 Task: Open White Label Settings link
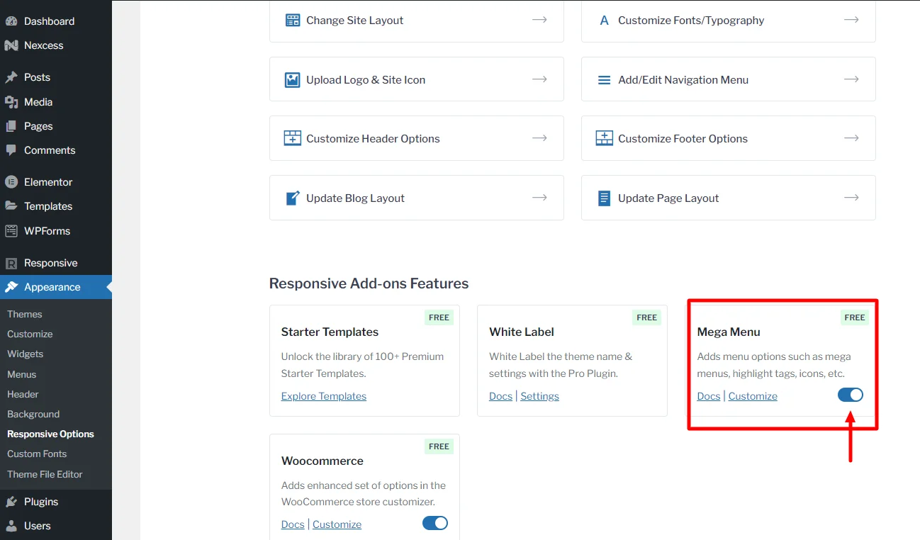[539, 396]
